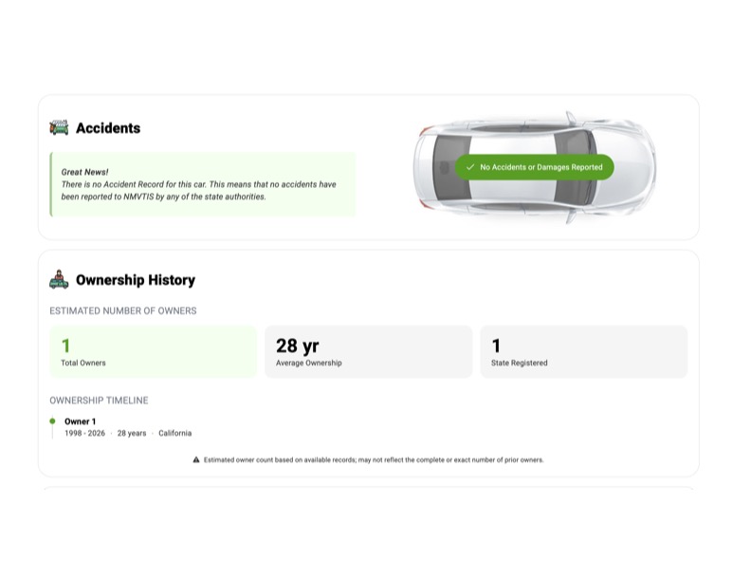This screenshot has height=581, width=751.
Task: Click the checkmark in green badge
Action: point(470,167)
